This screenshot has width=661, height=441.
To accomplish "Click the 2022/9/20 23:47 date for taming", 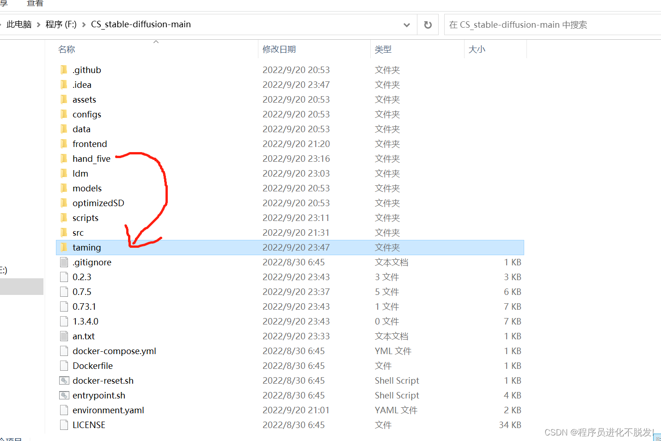I will (296, 247).
